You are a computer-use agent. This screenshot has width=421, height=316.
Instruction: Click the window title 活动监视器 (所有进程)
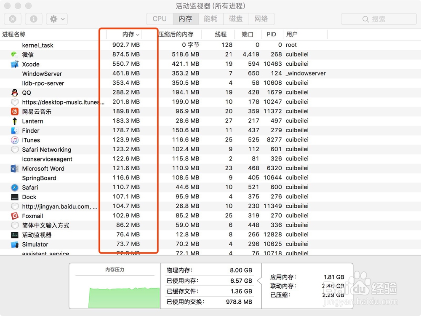click(210, 5)
